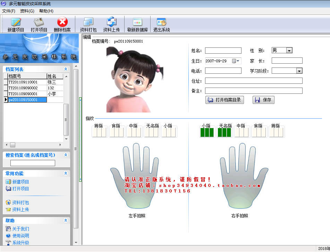This screenshot has height=252, width=330.
Task: Click archive list vertical scrollbar down arrow
Action: (x=66, y=139)
